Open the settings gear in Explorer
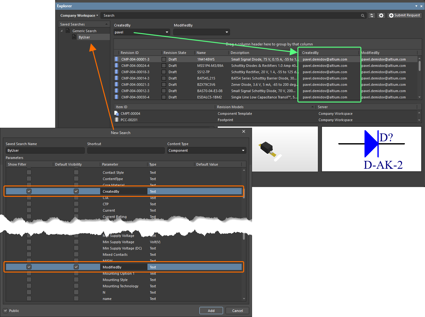This screenshot has height=317, width=425. point(381,15)
